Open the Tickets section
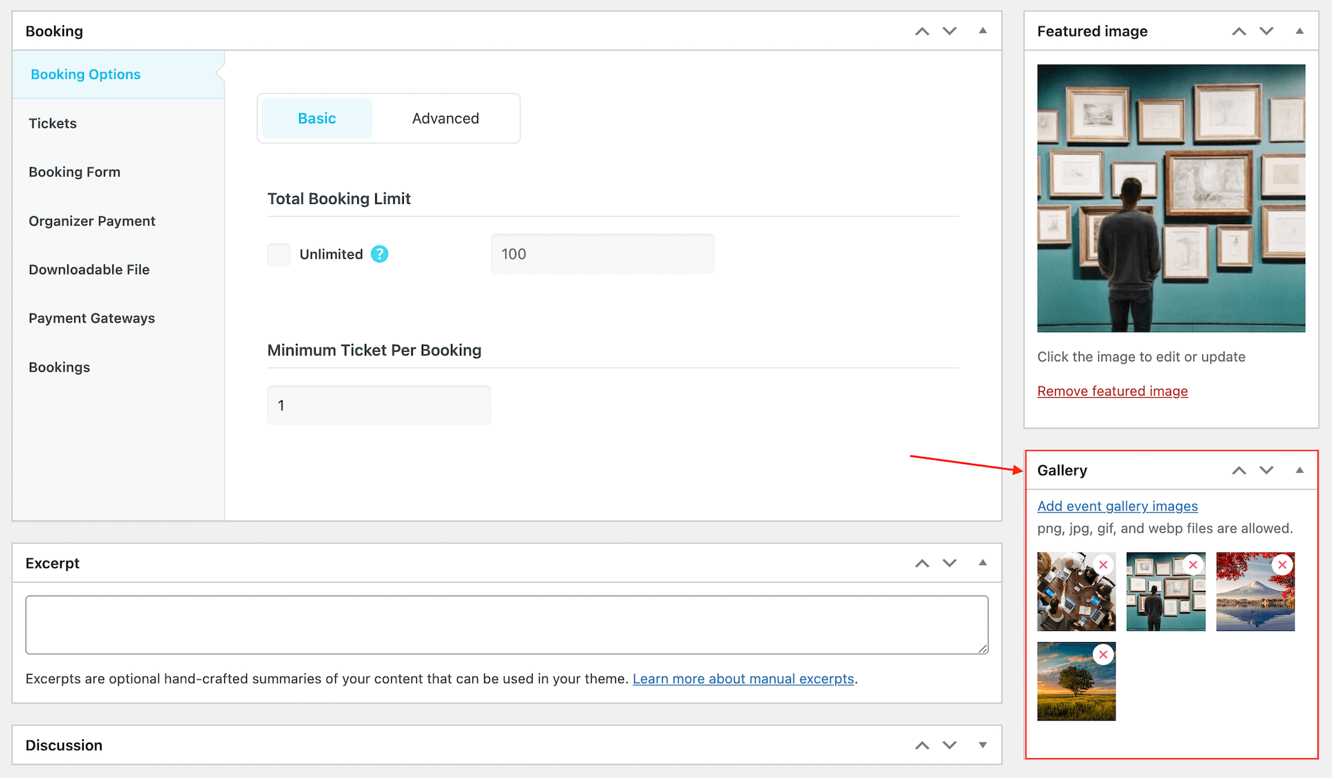 pos(53,123)
